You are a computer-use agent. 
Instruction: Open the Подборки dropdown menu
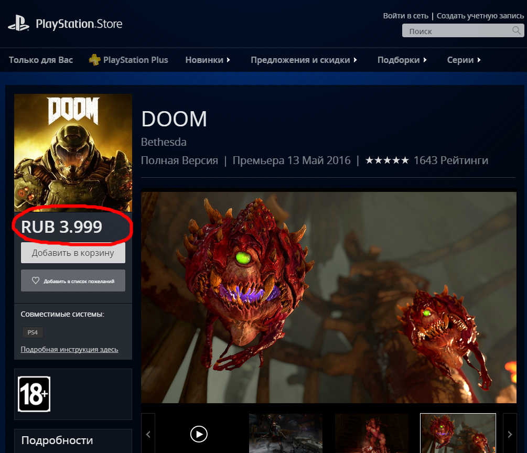tap(402, 60)
